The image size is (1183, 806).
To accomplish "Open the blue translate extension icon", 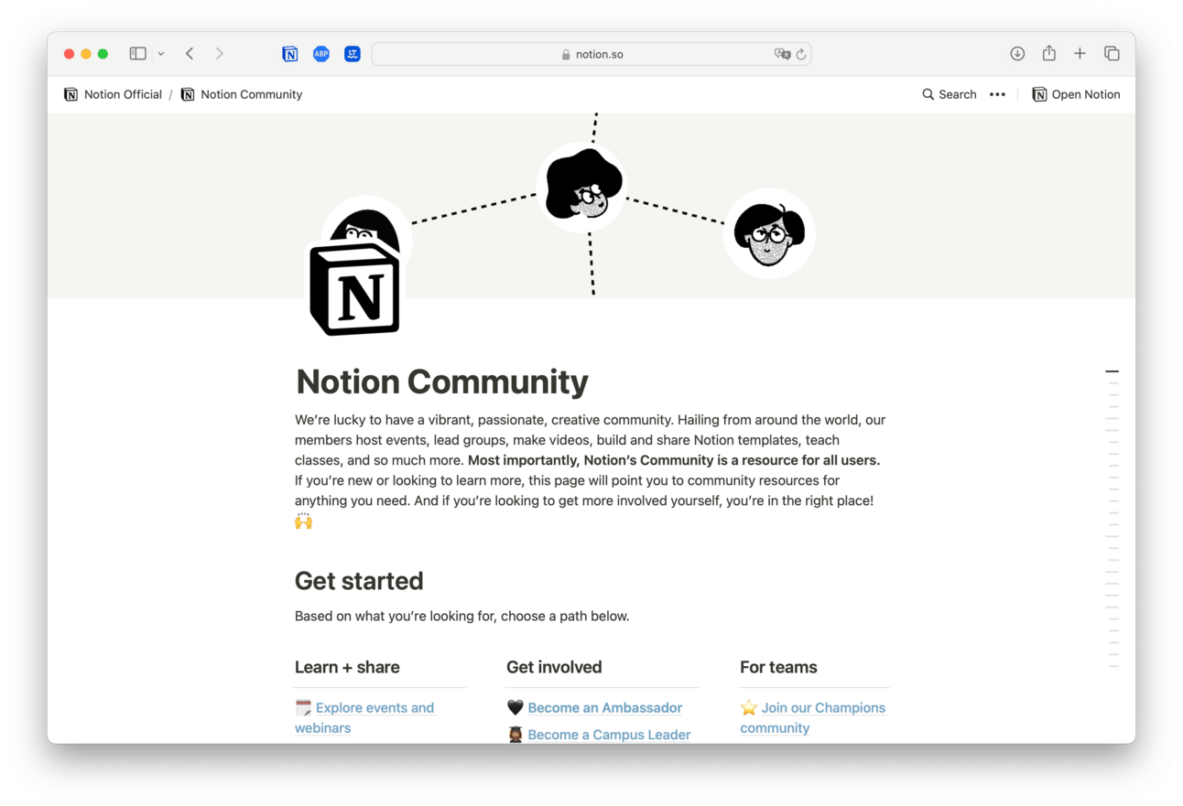I will [353, 54].
